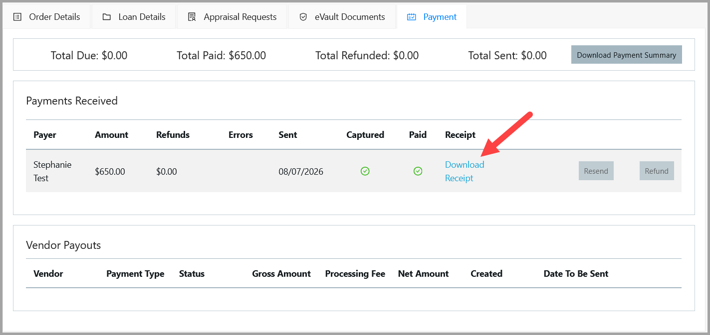
Task: Click the Created column header
Action: click(x=486, y=274)
